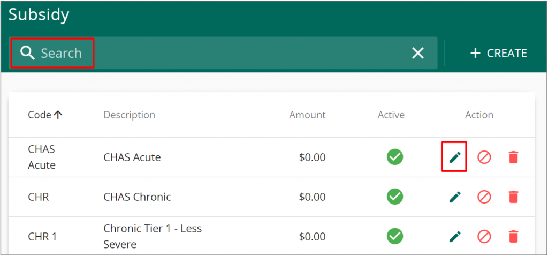Viewport: 548px width, 256px height.
Task: Click the Active column header
Action: 391,115
